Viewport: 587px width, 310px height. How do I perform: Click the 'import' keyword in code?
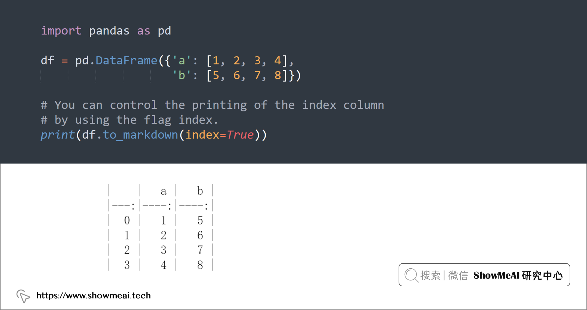[x=61, y=31]
